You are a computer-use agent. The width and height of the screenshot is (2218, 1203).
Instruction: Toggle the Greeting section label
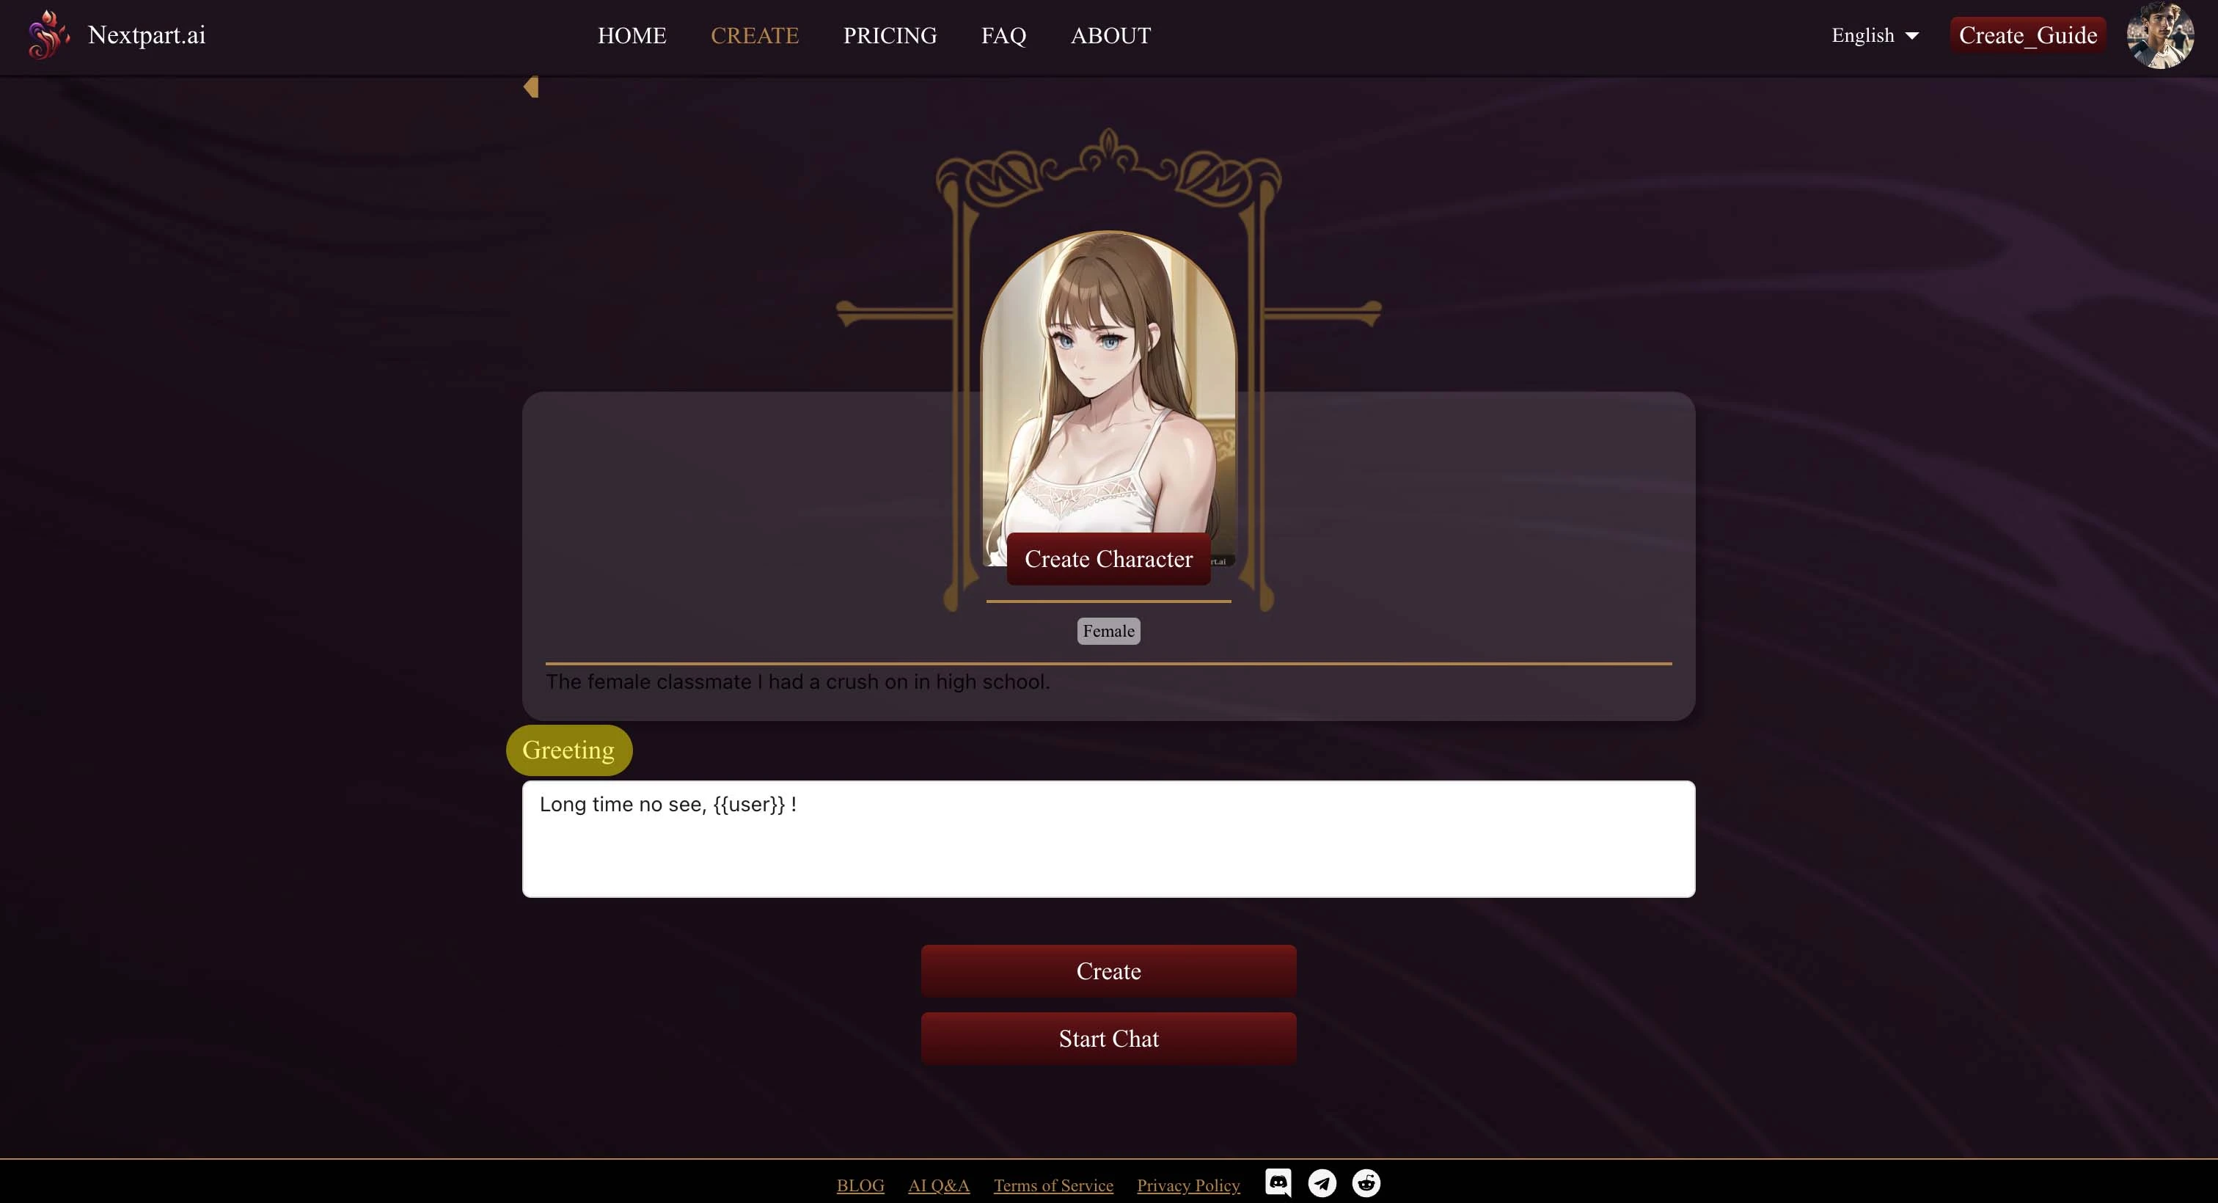[568, 750]
